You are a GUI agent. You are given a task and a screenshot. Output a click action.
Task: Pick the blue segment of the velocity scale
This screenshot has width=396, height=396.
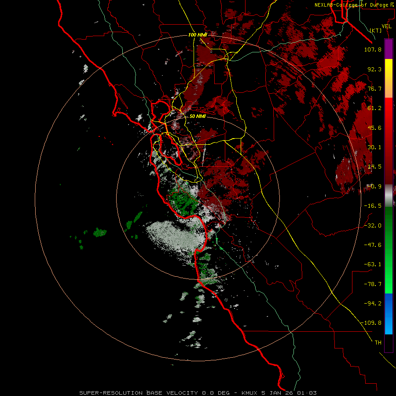pos(389,314)
